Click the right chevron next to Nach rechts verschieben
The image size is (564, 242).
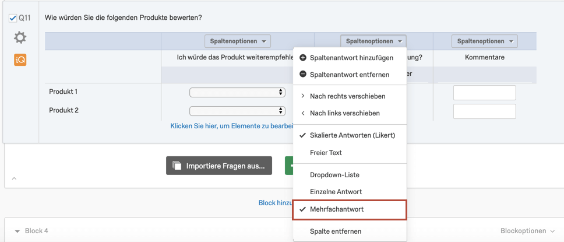(303, 96)
